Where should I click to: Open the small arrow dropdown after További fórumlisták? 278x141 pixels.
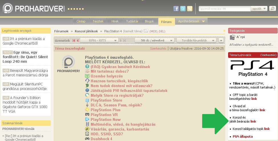pyautogui.click(x=221, y=40)
